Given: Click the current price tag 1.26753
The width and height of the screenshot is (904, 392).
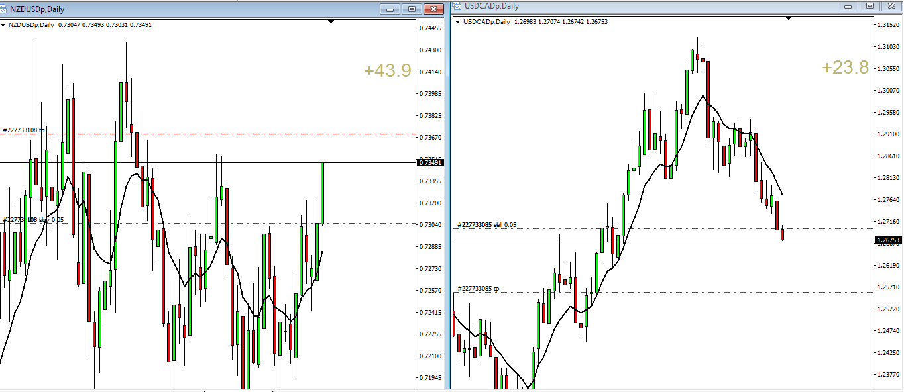Looking at the screenshot, I should [x=888, y=240].
